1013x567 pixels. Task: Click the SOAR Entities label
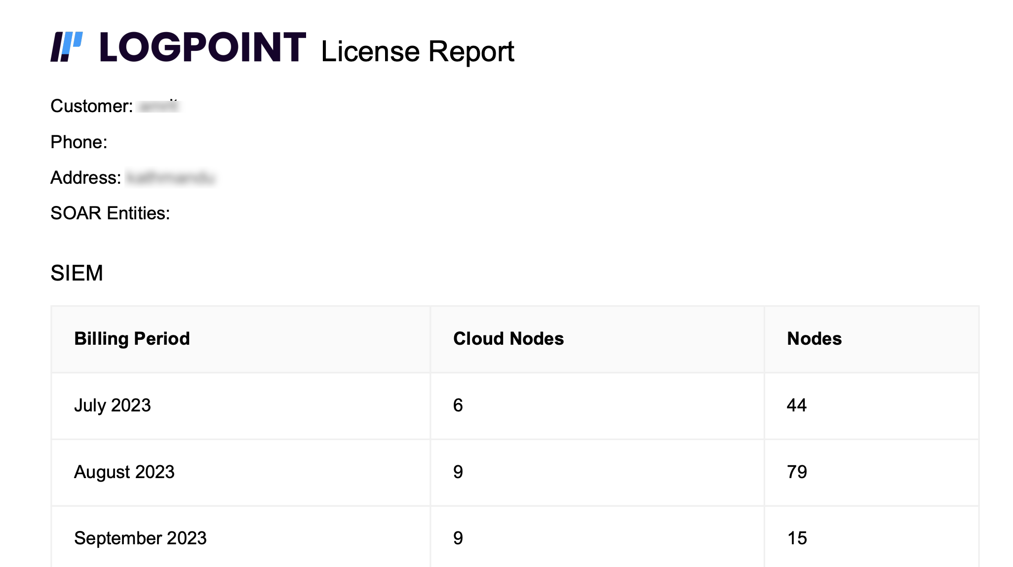tap(110, 213)
